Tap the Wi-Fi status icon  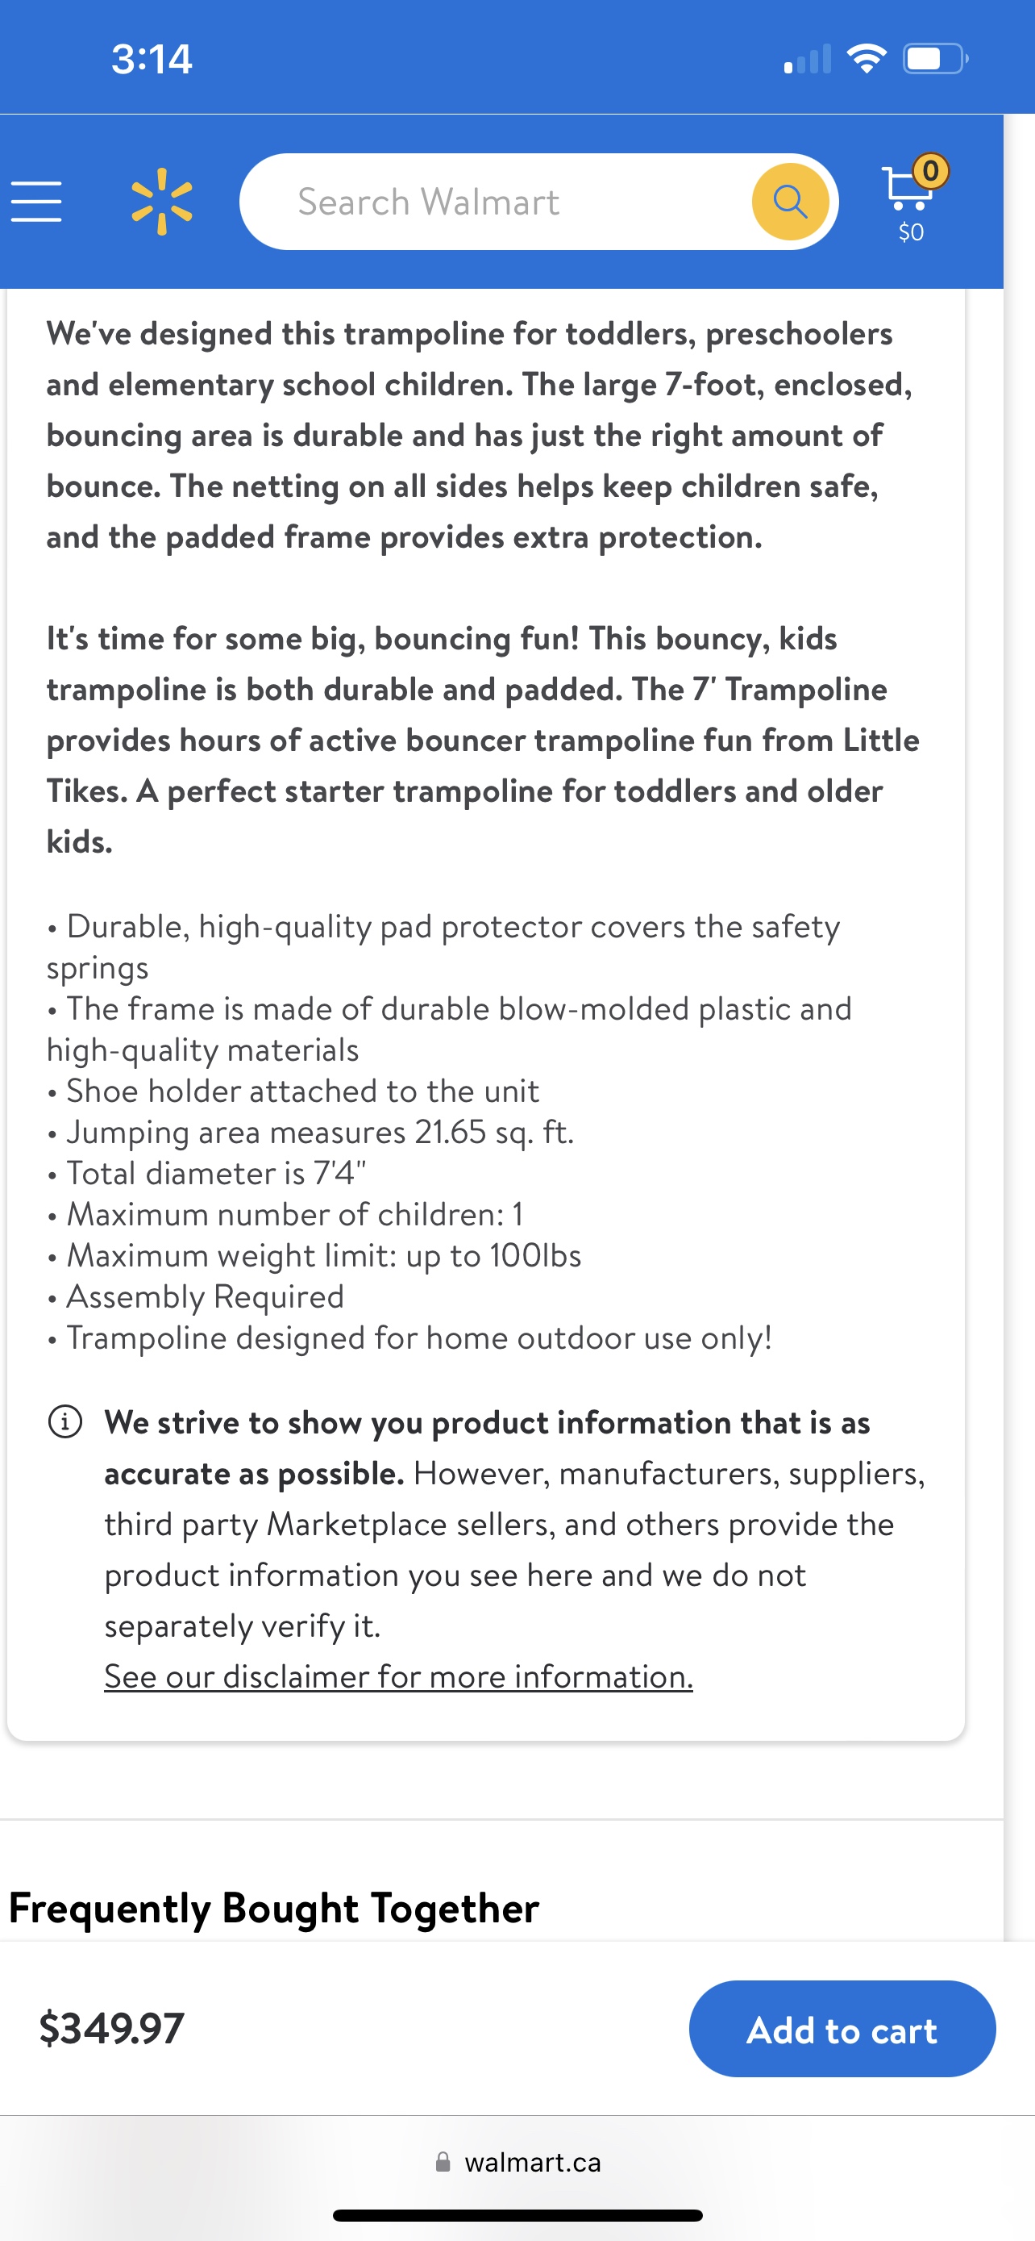[866, 58]
